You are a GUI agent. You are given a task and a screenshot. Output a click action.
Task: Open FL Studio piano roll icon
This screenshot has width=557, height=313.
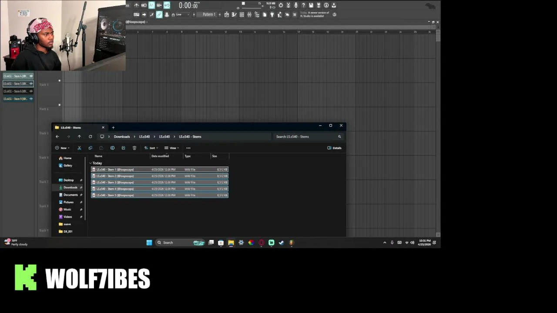(x=234, y=14)
